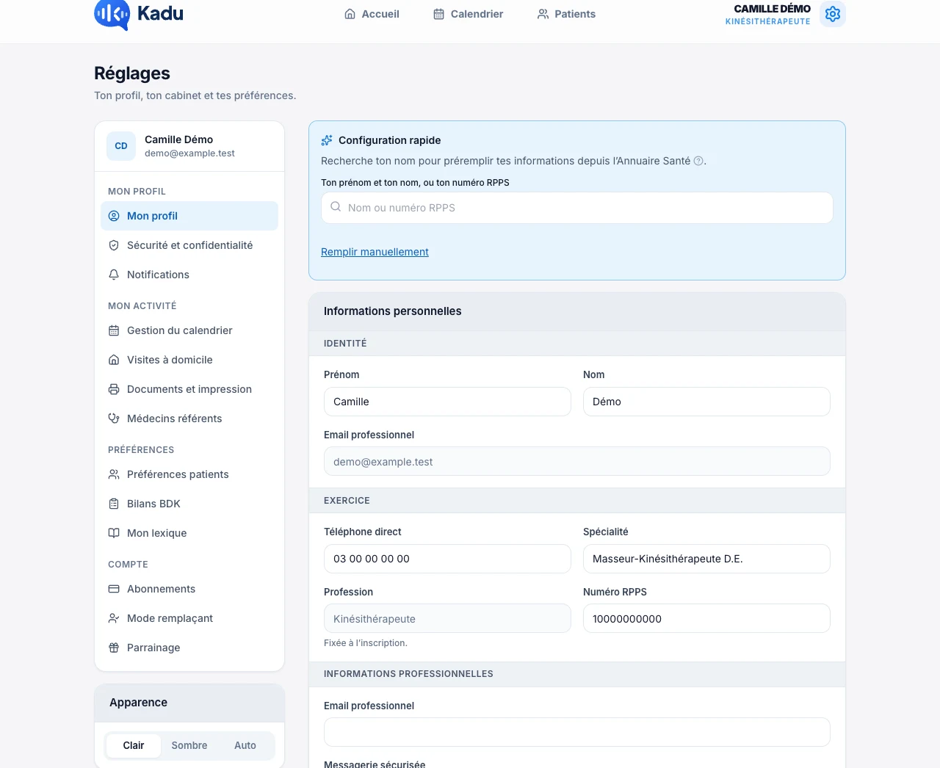The image size is (940, 768).
Task: Click the shield icon for Sécurité et confidentialité
Action: point(114,245)
